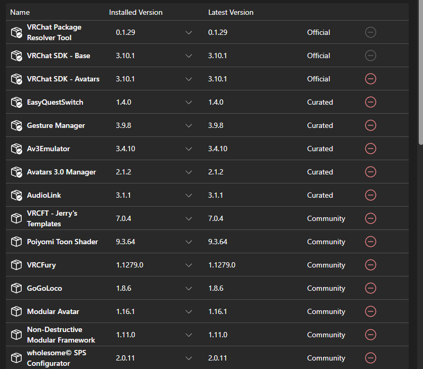
Task: Open the Gesture Manager version dropdown
Action: [189, 125]
